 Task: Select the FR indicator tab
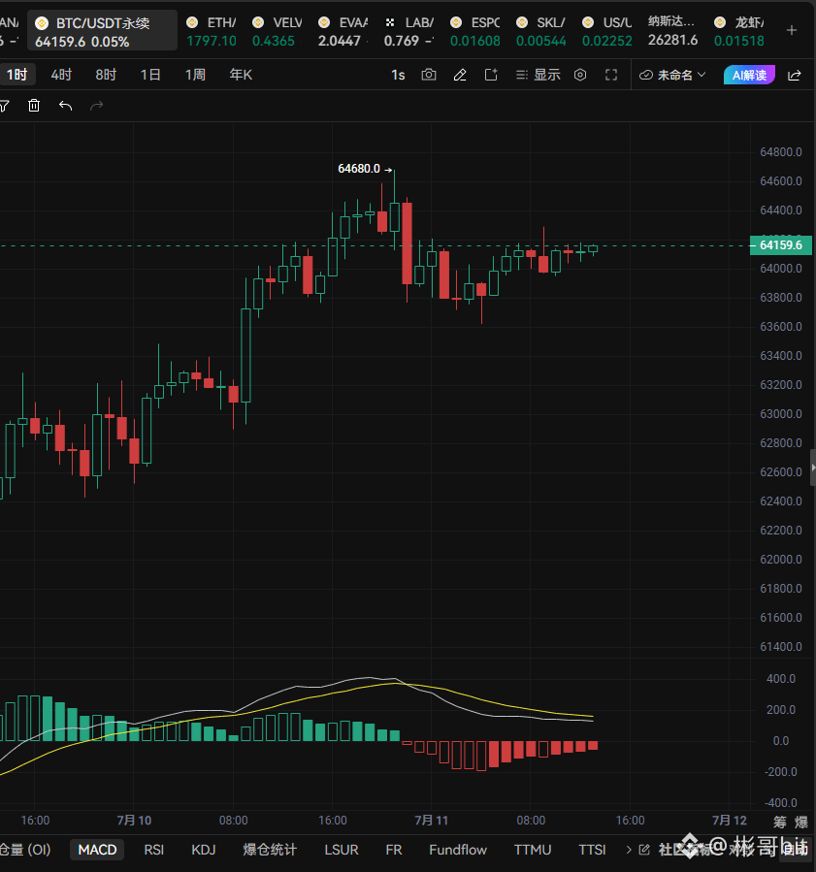[394, 849]
